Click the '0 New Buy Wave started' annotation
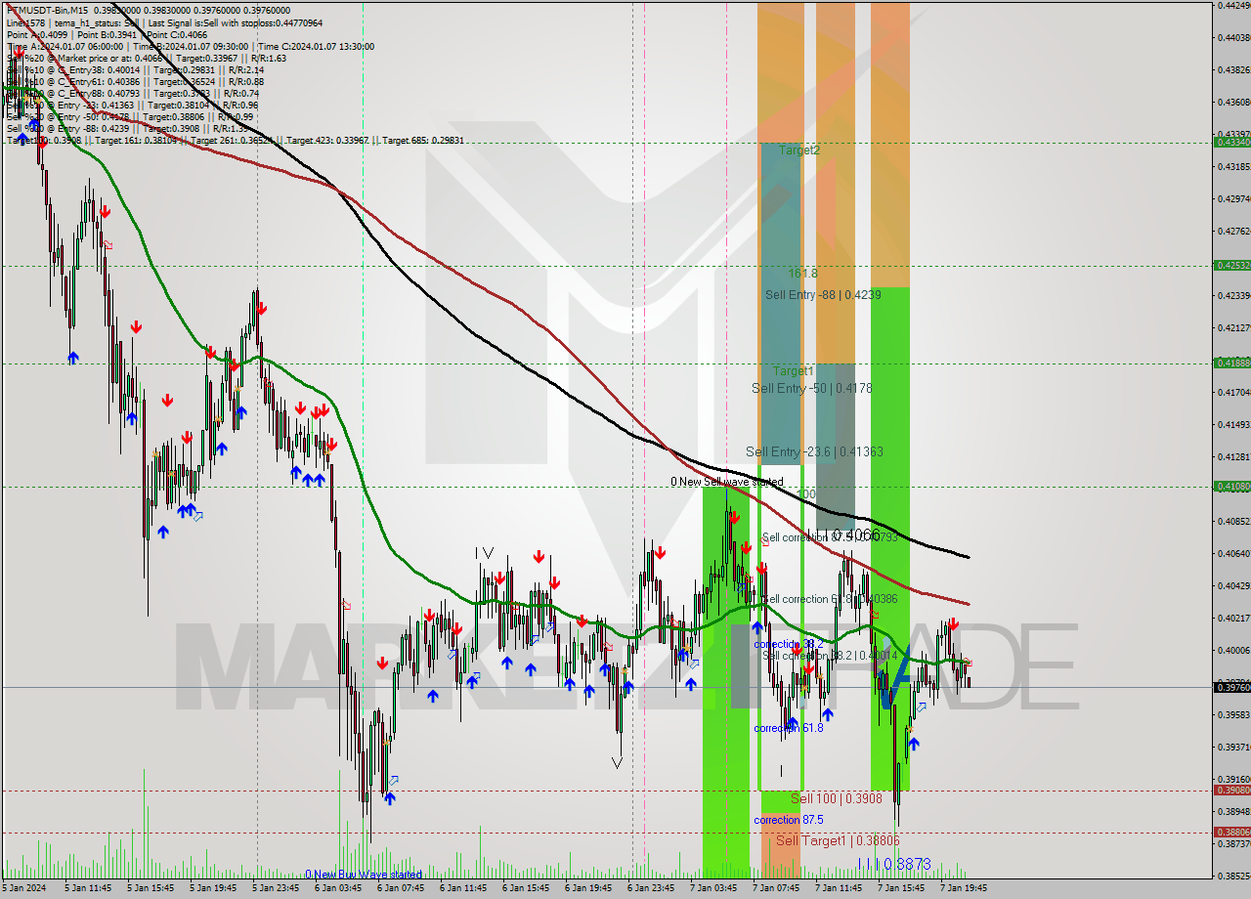The width and height of the screenshot is (1251, 899). (x=364, y=875)
